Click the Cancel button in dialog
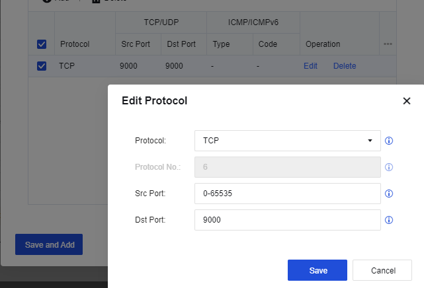This screenshot has height=288, width=424. pos(382,270)
